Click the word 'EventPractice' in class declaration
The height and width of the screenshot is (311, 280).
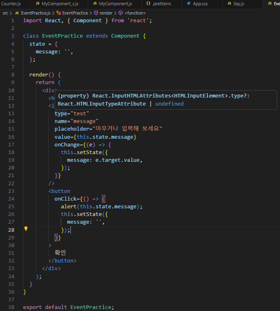pos(62,36)
